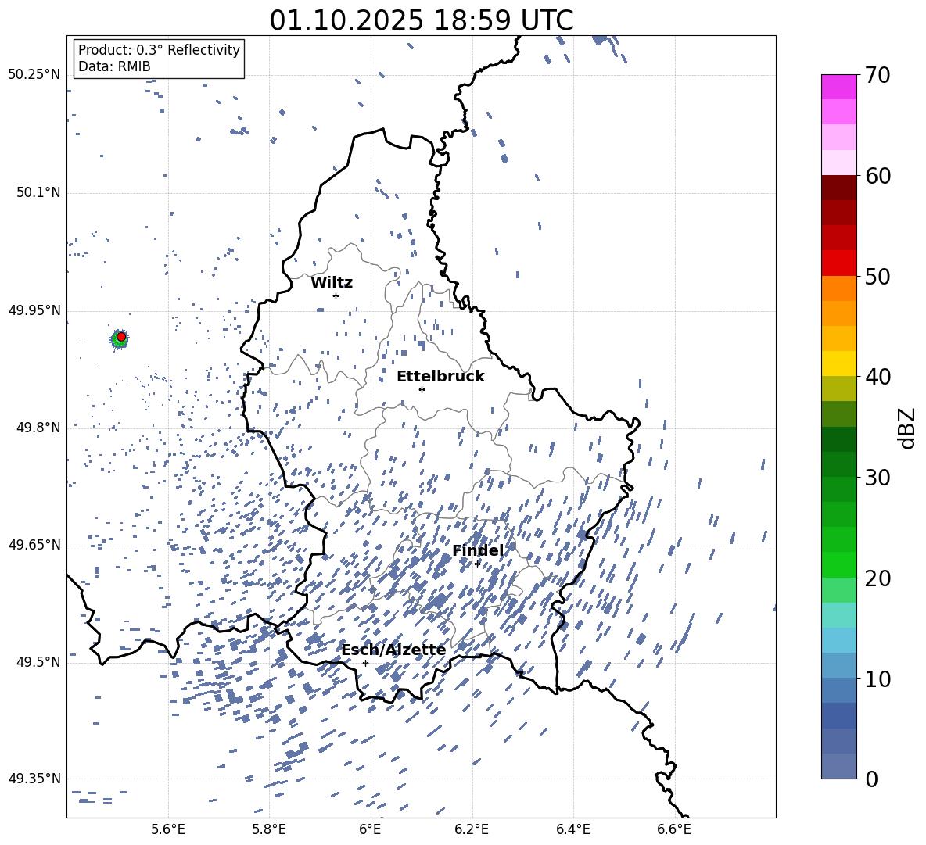Image resolution: width=926 pixels, height=845 pixels.
Task: Click the 49.5°N latitude label
Action: pyautogui.click(x=38, y=661)
